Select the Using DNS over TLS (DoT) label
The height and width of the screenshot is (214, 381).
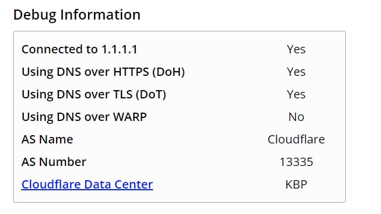[x=94, y=95]
